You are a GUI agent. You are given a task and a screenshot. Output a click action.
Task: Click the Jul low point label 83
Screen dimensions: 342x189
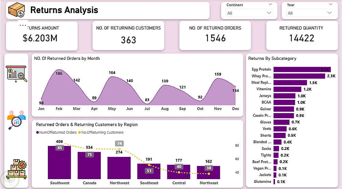147,100
